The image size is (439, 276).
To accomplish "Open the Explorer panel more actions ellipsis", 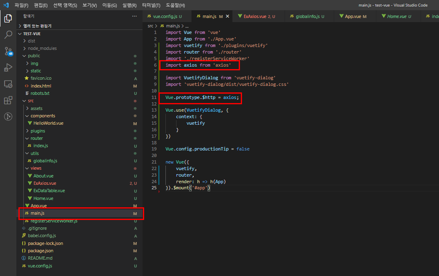I will [x=134, y=16].
